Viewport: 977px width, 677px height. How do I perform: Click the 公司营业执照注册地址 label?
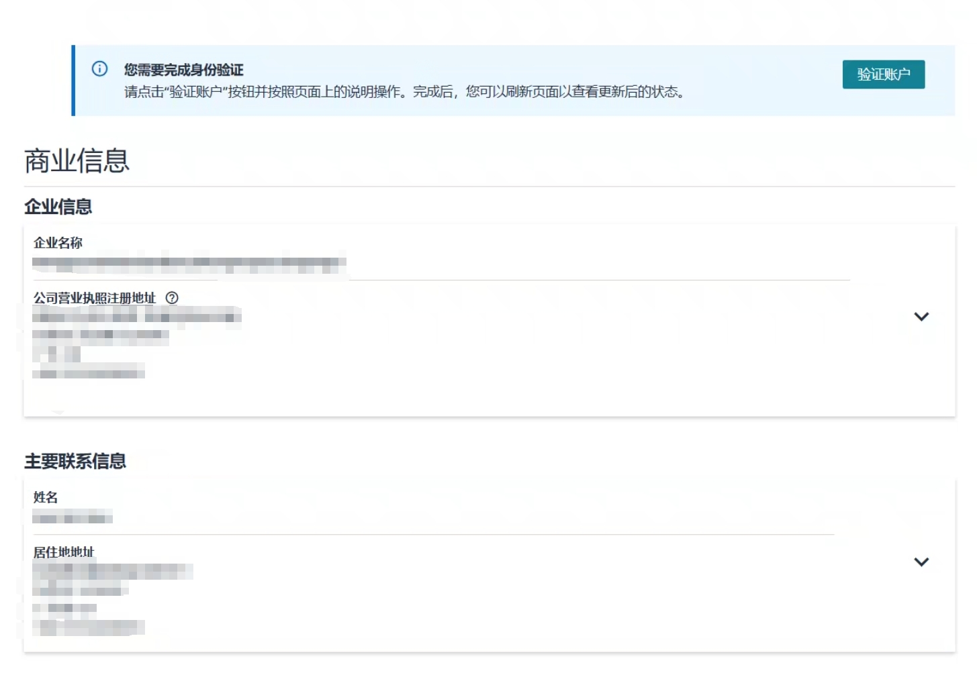pos(95,298)
